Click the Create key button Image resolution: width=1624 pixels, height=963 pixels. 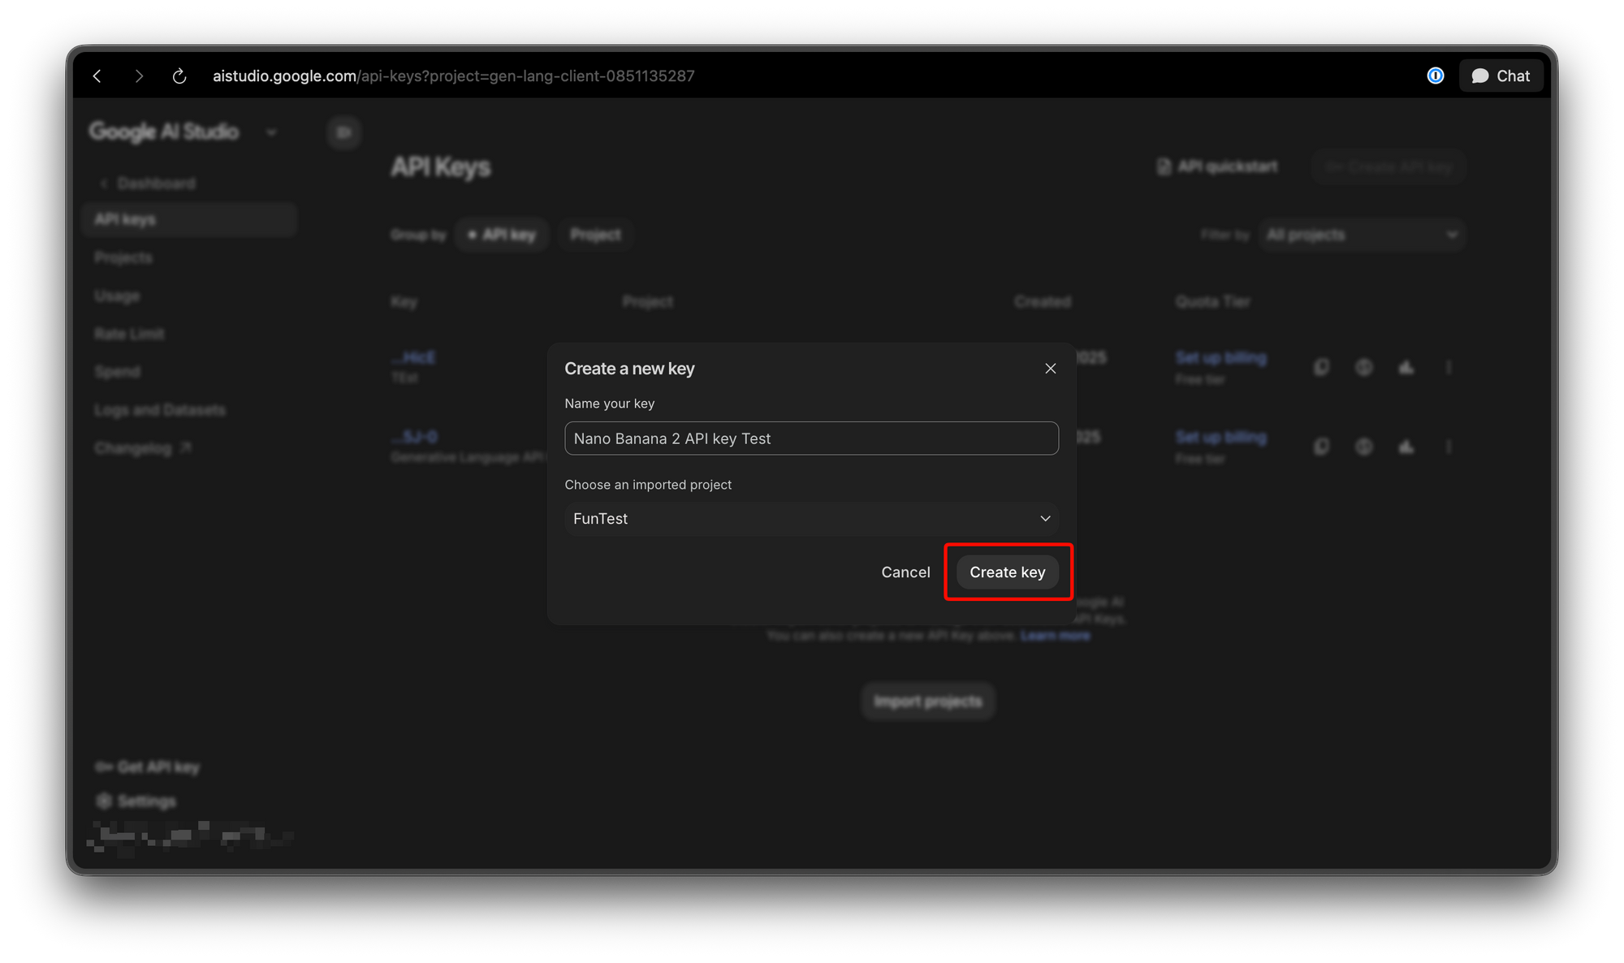pyautogui.click(x=1007, y=572)
